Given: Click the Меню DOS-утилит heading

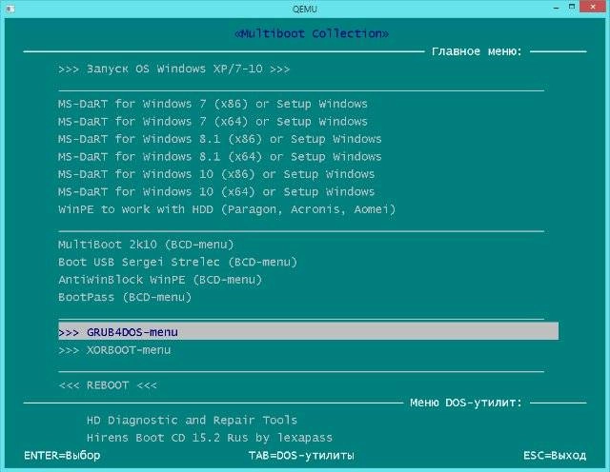Looking at the screenshot, I should (466, 403).
